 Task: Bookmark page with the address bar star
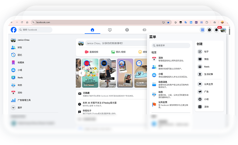pos(168,22)
